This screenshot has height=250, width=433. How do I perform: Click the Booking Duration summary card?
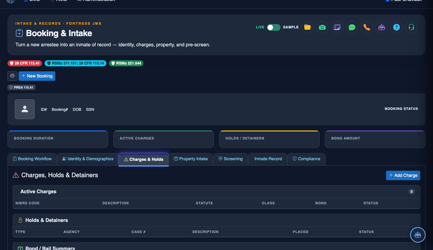tap(58, 139)
